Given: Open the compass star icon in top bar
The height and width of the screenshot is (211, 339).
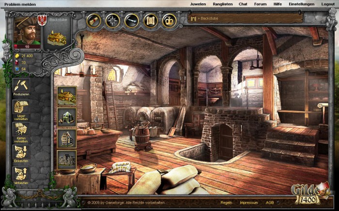Looking at the screenshot, I should click(x=113, y=21).
